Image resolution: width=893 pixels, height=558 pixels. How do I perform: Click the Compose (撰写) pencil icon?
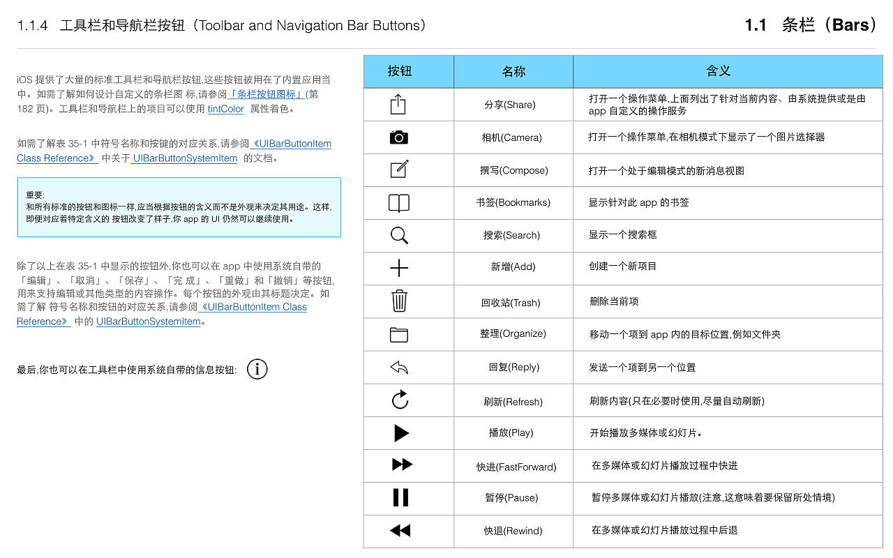click(398, 169)
